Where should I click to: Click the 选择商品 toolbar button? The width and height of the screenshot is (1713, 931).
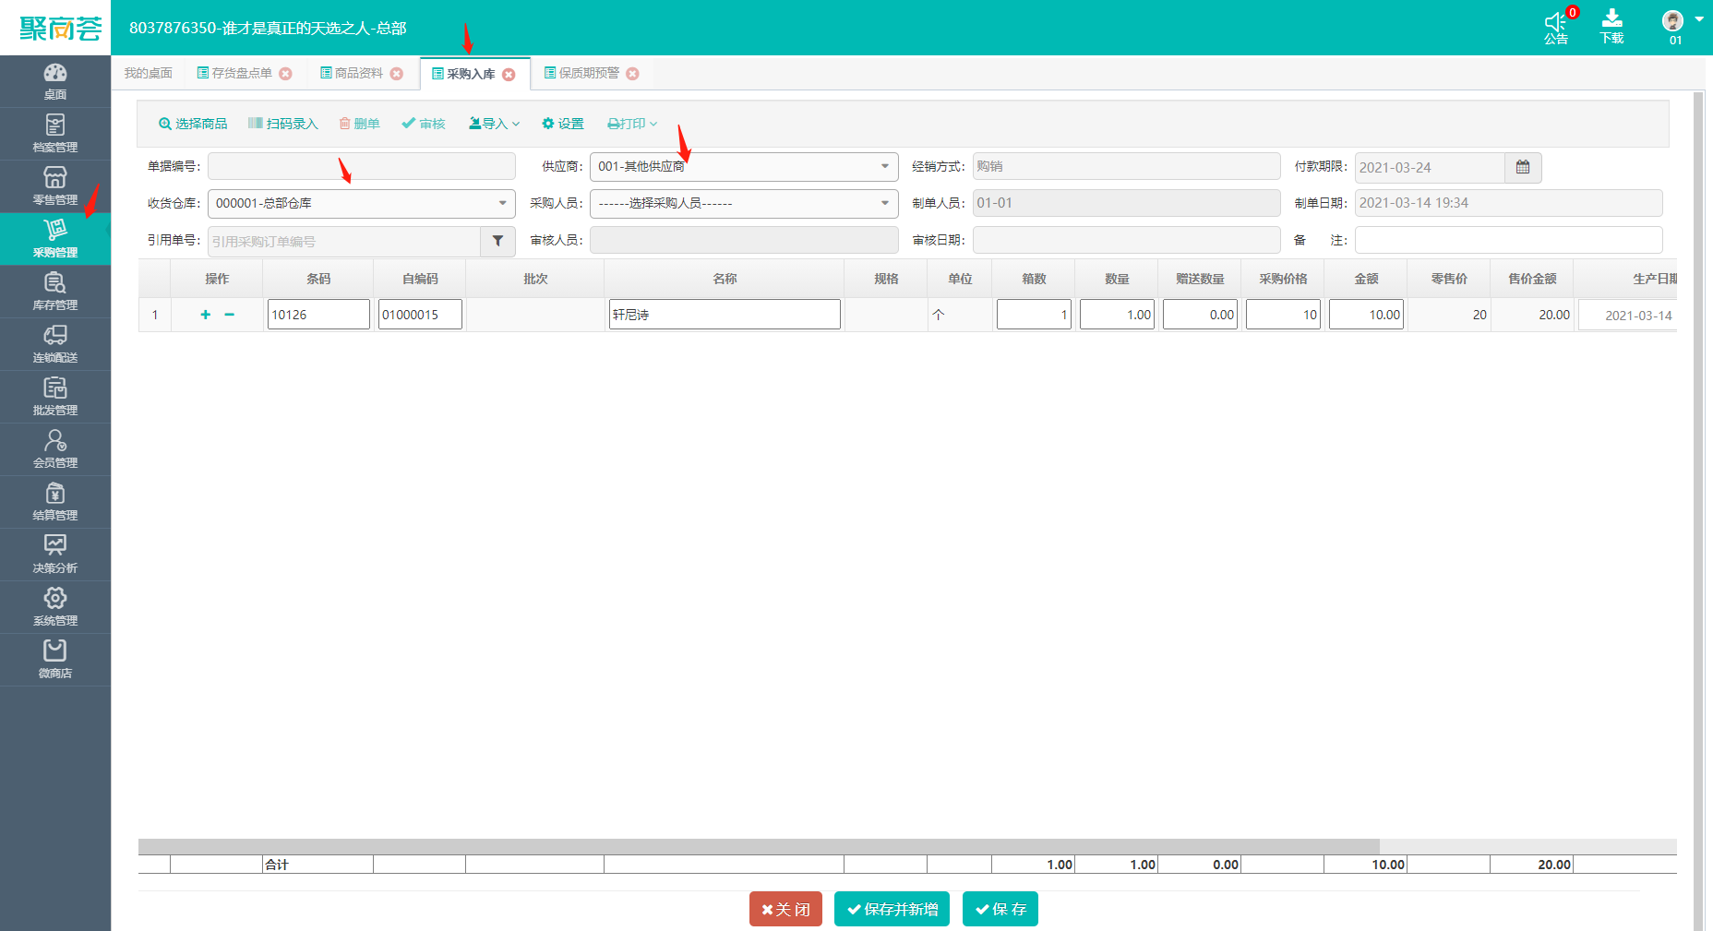[193, 124]
